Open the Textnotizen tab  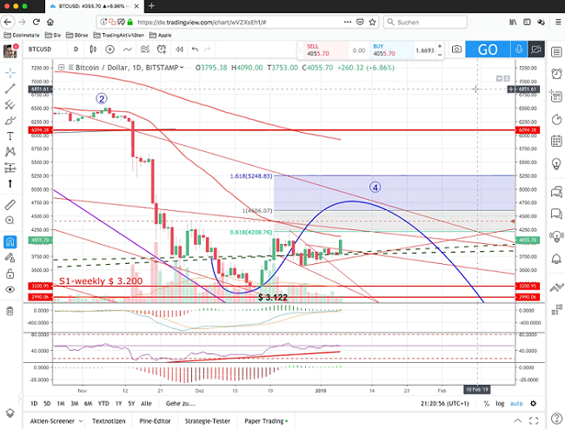[109, 421]
